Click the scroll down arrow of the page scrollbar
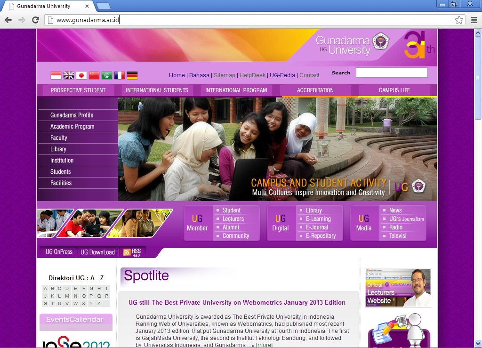 (478, 343)
